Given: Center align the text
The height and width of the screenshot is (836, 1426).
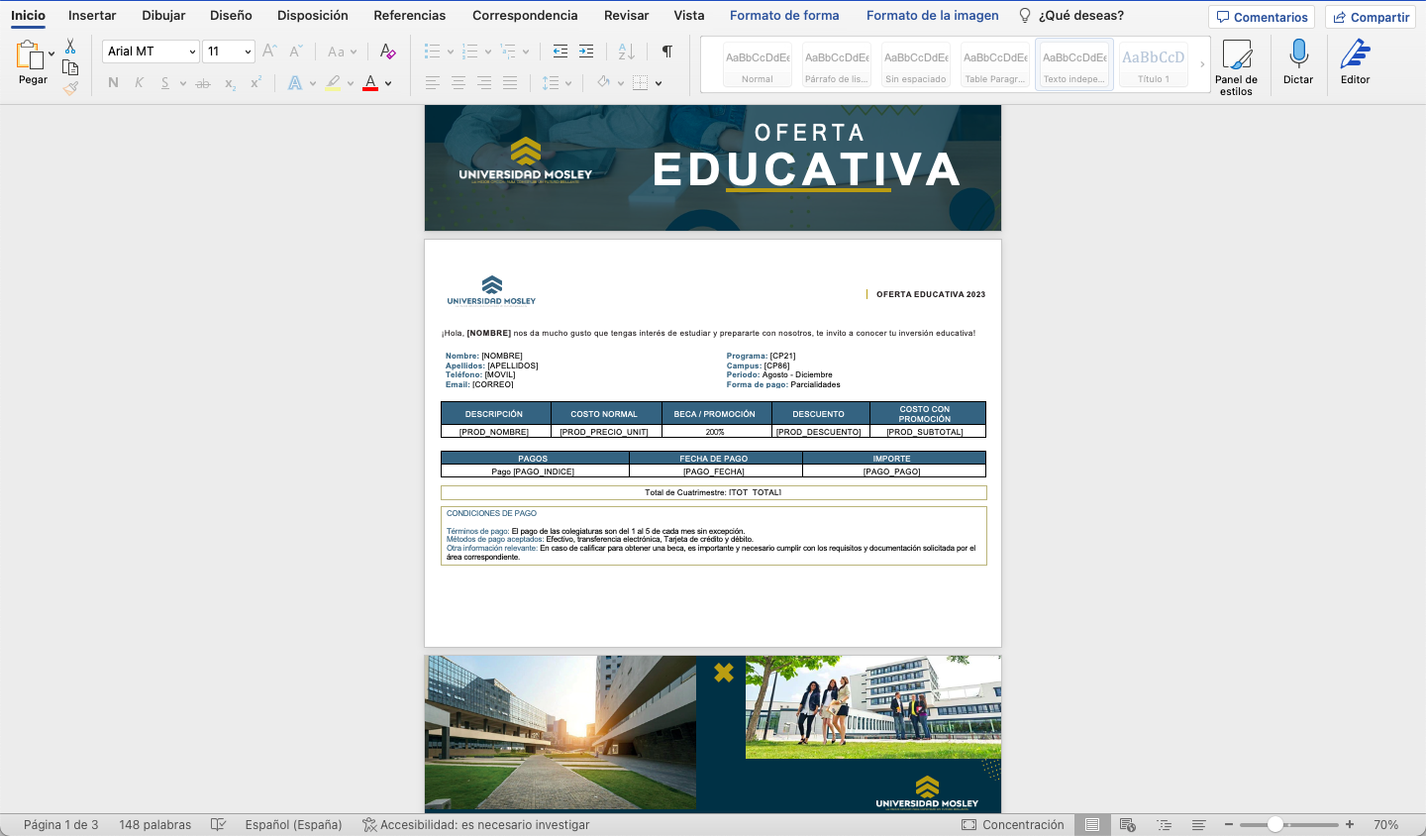Looking at the screenshot, I should click(458, 83).
